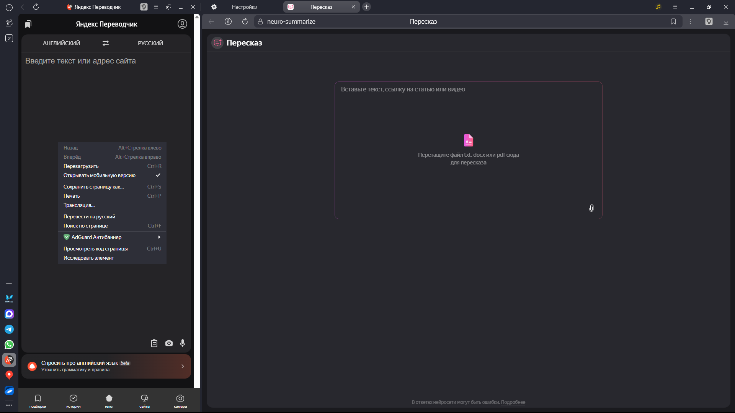Paste text with clipboard icon

pos(154,343)
